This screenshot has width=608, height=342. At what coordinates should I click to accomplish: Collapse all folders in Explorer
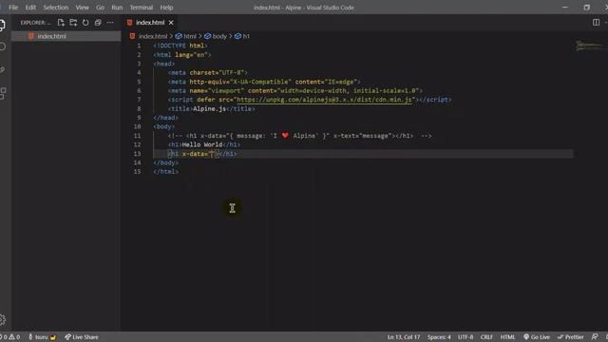tap(98, 23)
